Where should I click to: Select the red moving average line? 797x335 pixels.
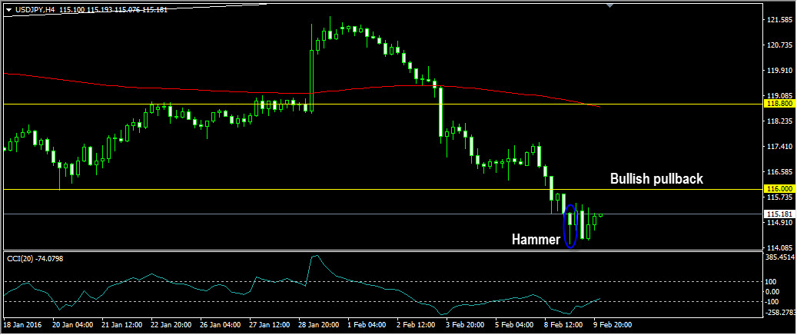(x=231, y=91)
